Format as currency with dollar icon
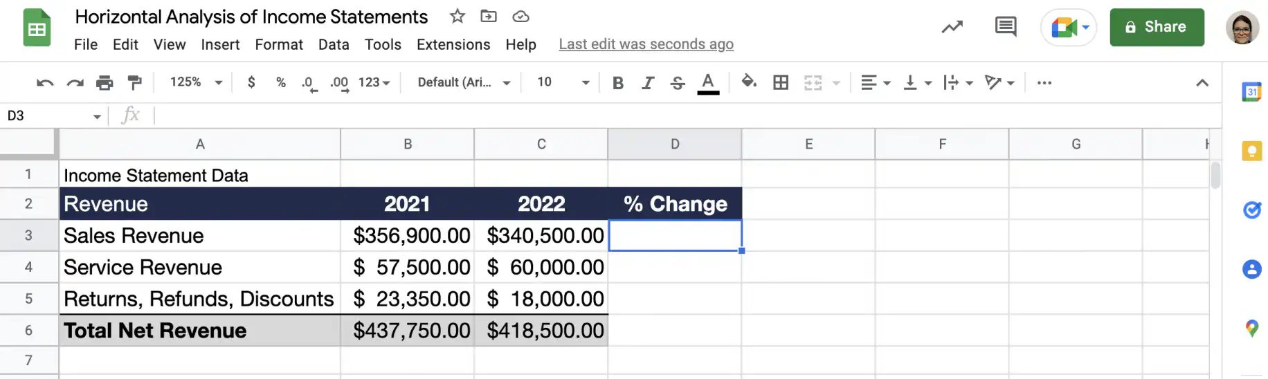The width and height of the screenshot is (1268, 379). [251, 82]
